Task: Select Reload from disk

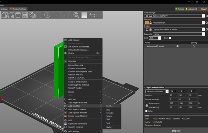Action: [83, 65]
